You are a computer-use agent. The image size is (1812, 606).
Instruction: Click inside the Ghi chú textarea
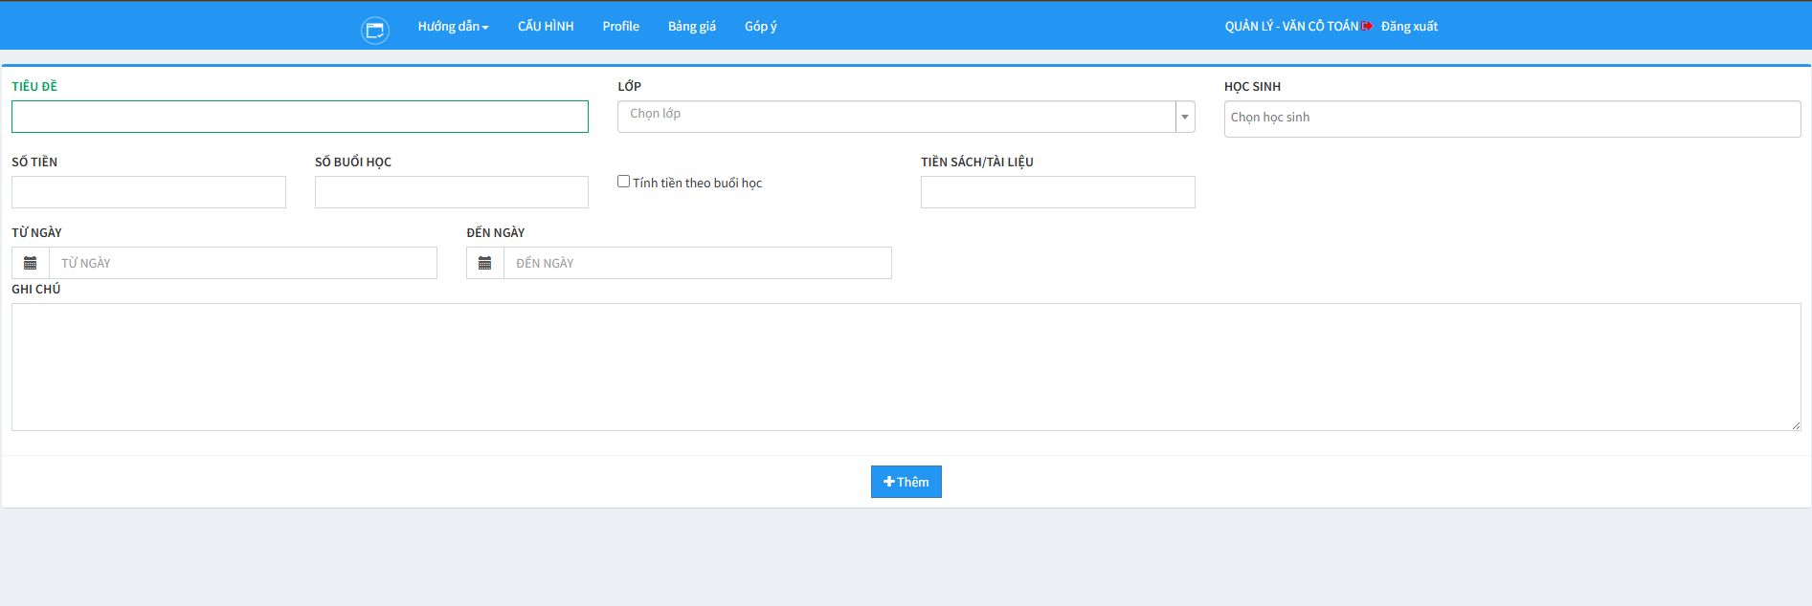pos(906,367)
